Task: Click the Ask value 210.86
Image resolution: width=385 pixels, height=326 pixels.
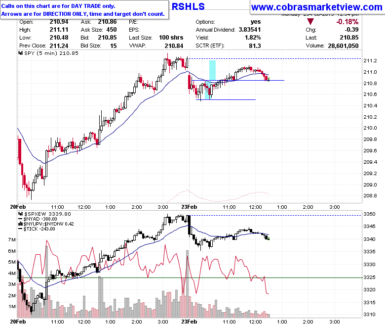Action: [107, 22]
